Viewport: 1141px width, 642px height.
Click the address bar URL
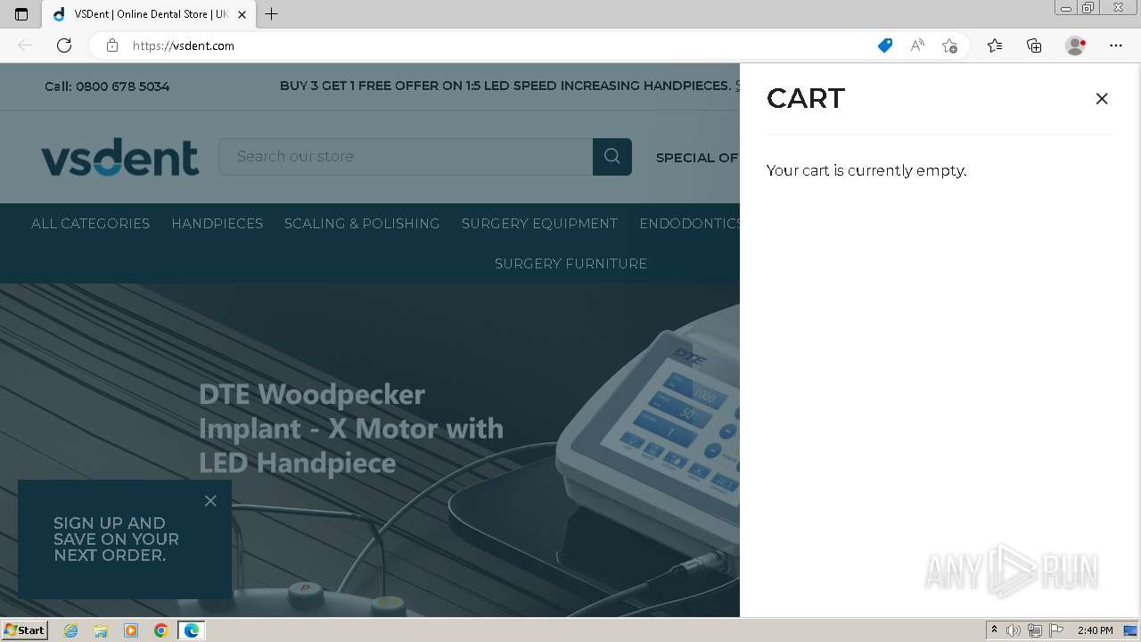point(184,45)
